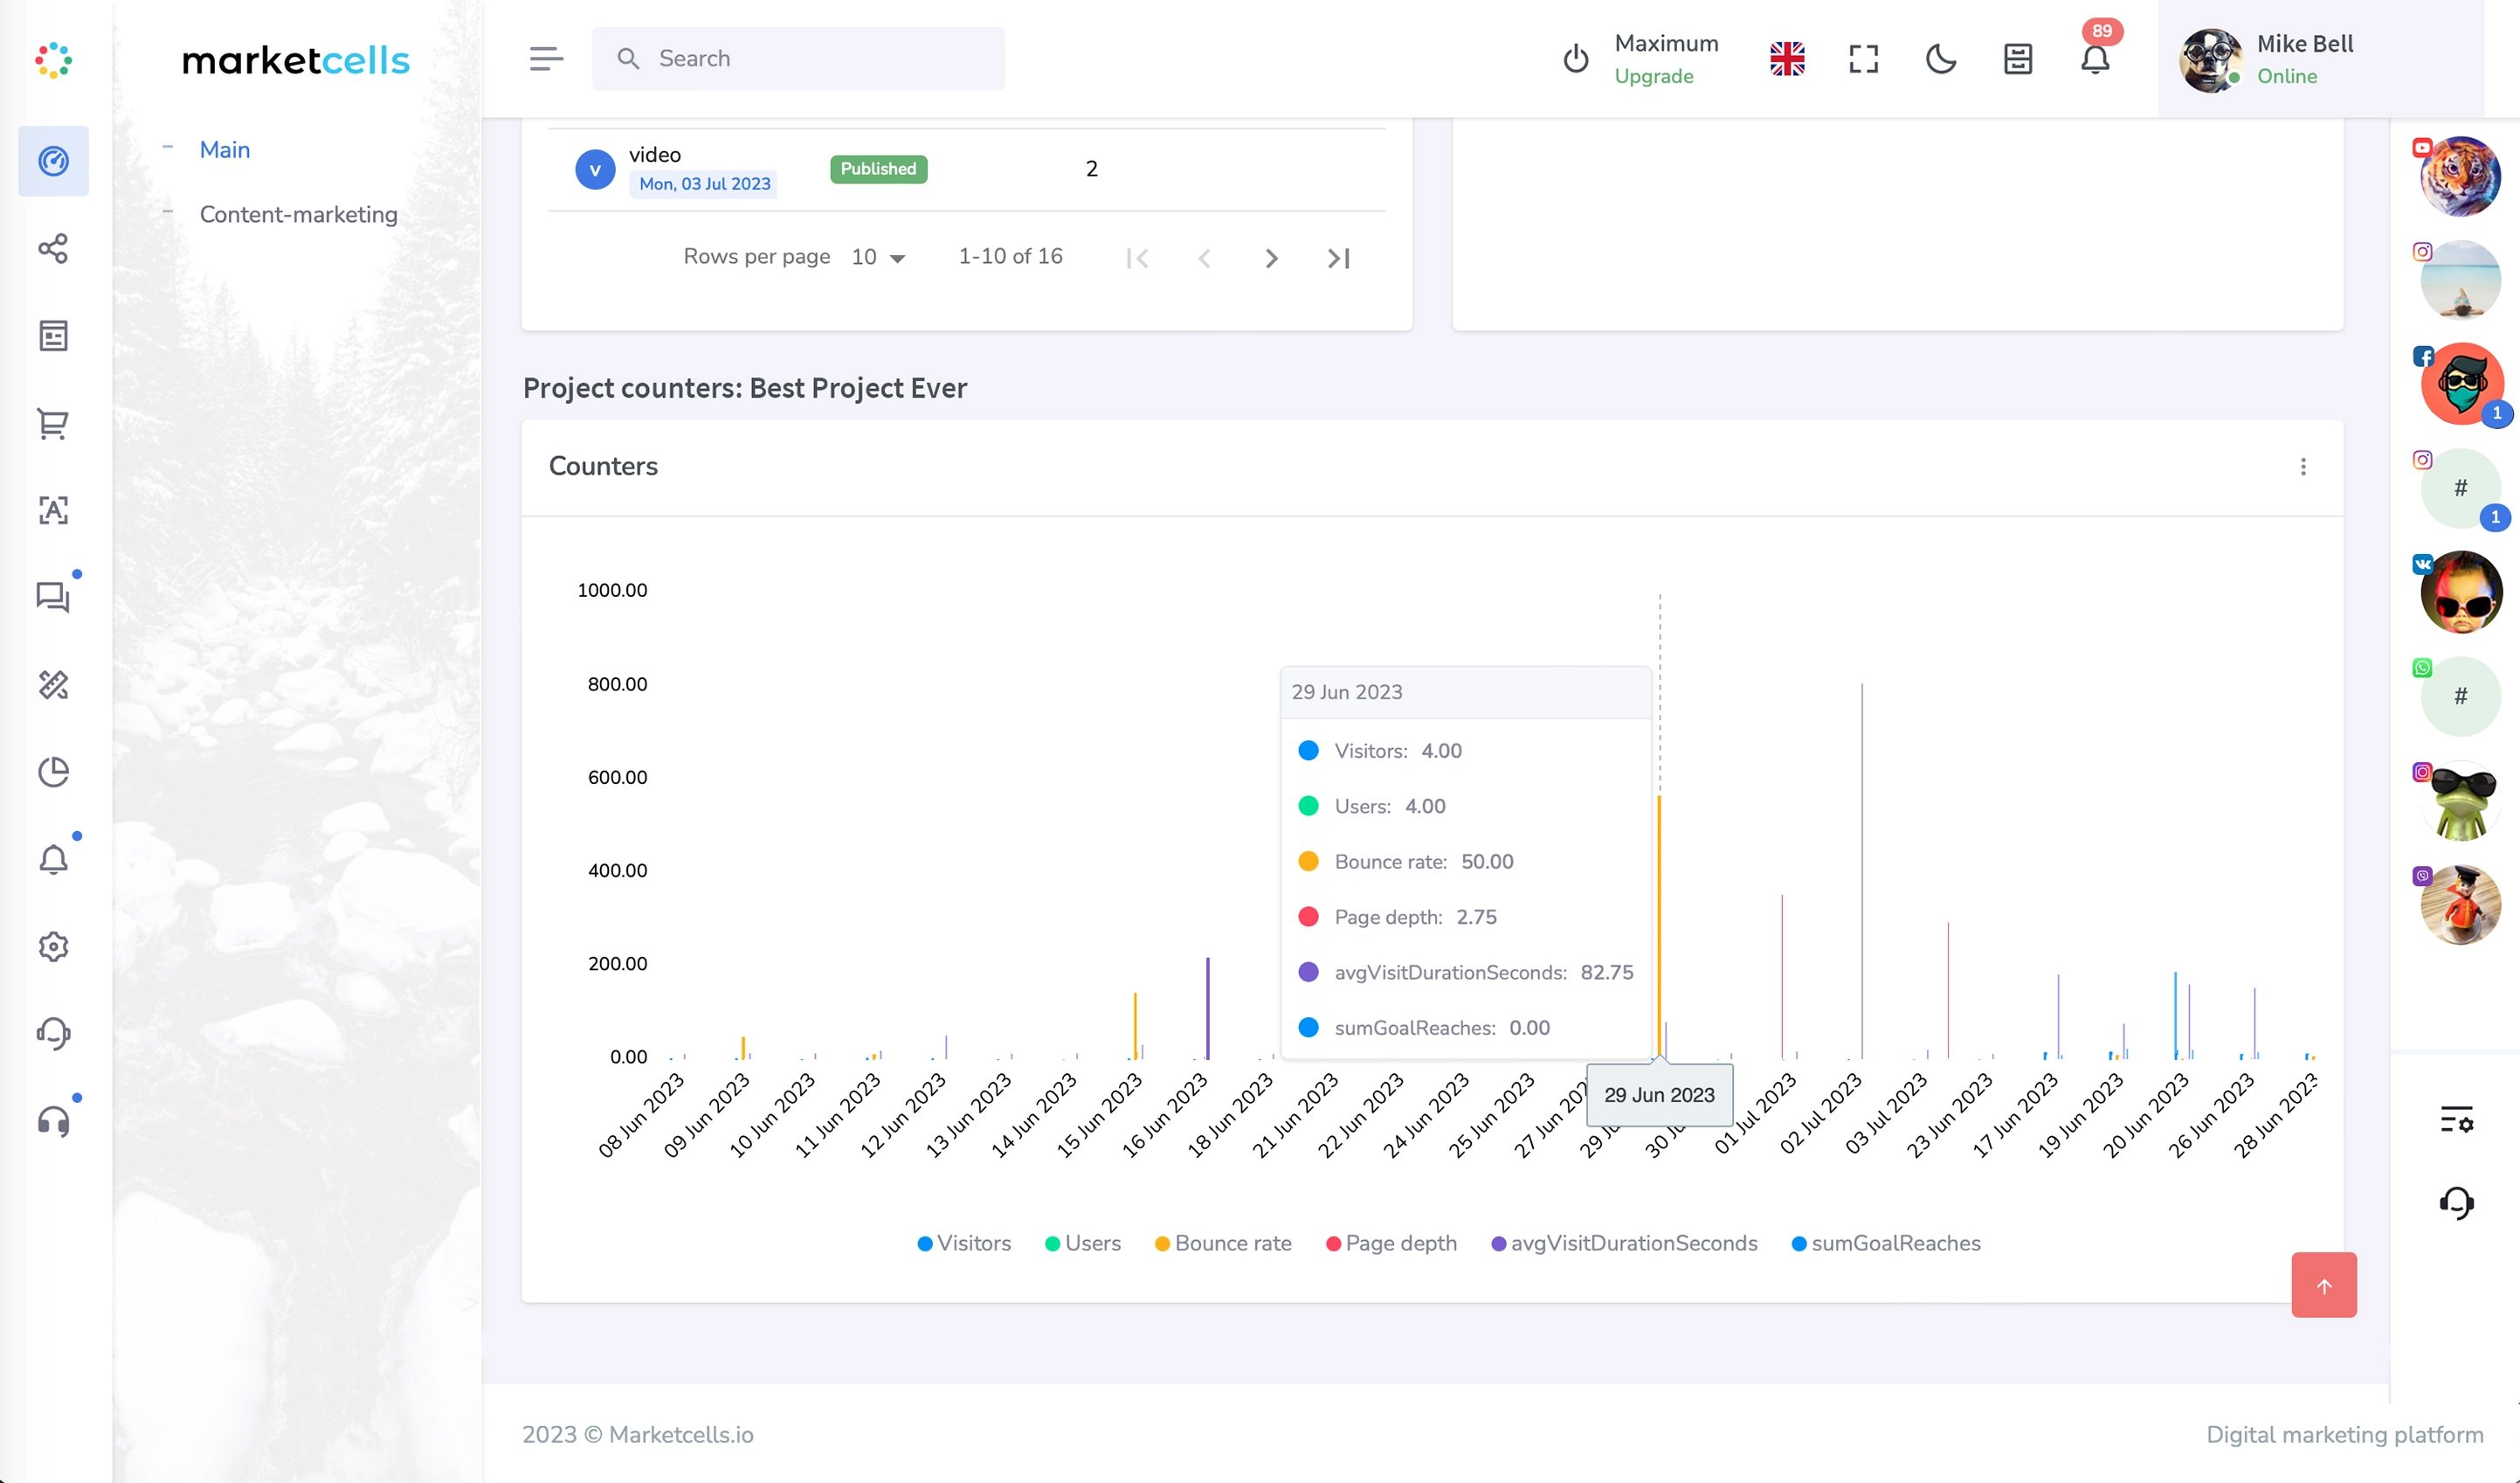Open the dashboard gauge sidebar icon
Image resolution: width=2520 pixels, height=1483 pixels.
(53, 160)
